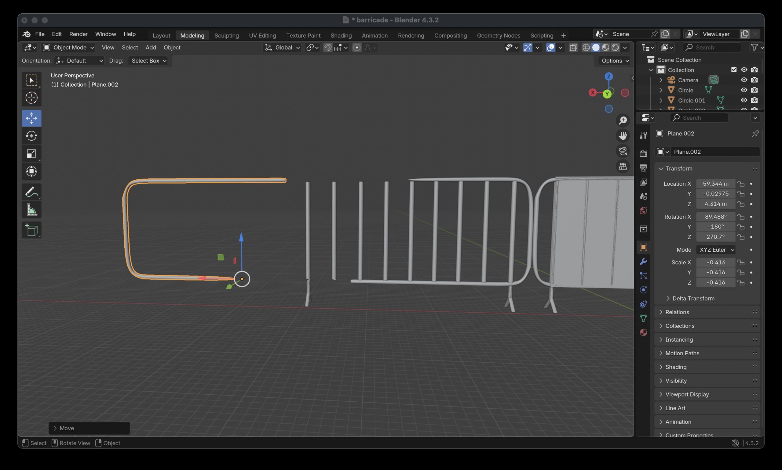Hide the Camera object in outliner
The width and height of the screenshot is (782, 470).
744,80
